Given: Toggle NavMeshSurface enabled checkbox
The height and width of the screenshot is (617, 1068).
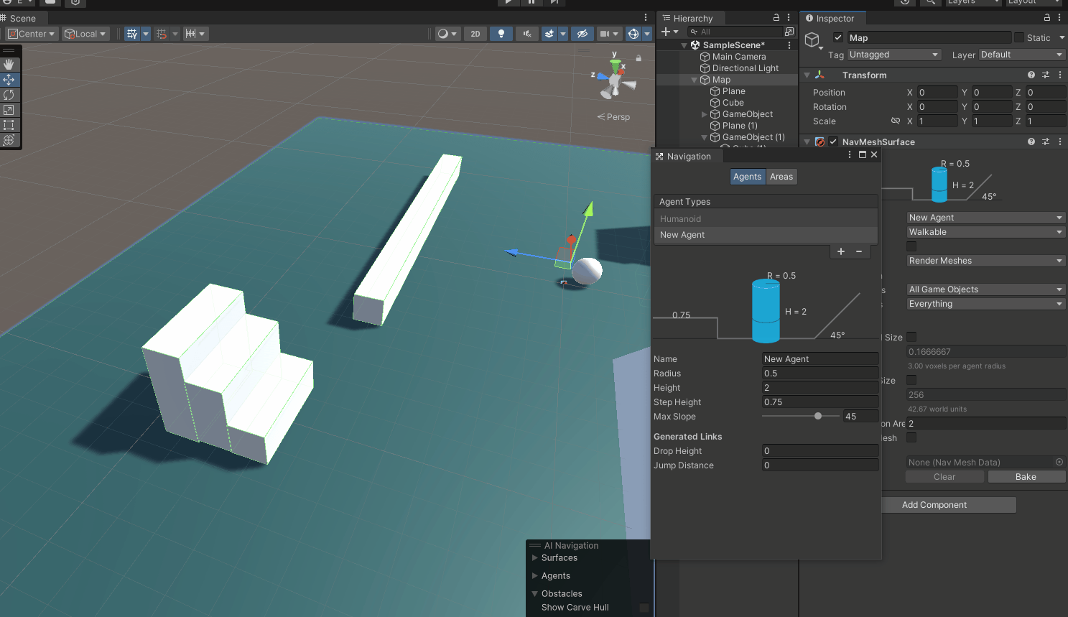Looking at the screenshot, I should [833, 142].
